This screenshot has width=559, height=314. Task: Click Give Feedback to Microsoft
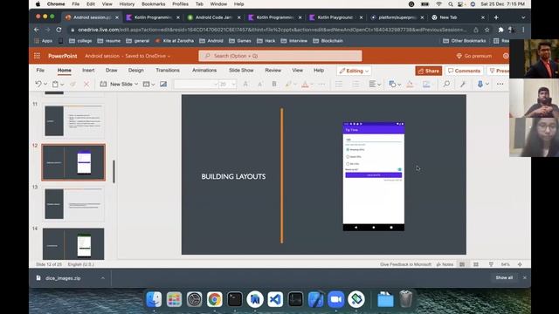405,264
